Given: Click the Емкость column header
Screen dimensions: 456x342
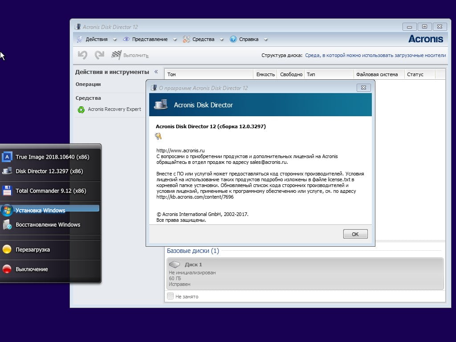Looking at the screenshot, I should point(265,74).
